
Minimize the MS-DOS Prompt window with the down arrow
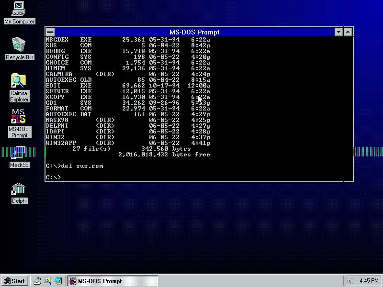click(338, 32)
